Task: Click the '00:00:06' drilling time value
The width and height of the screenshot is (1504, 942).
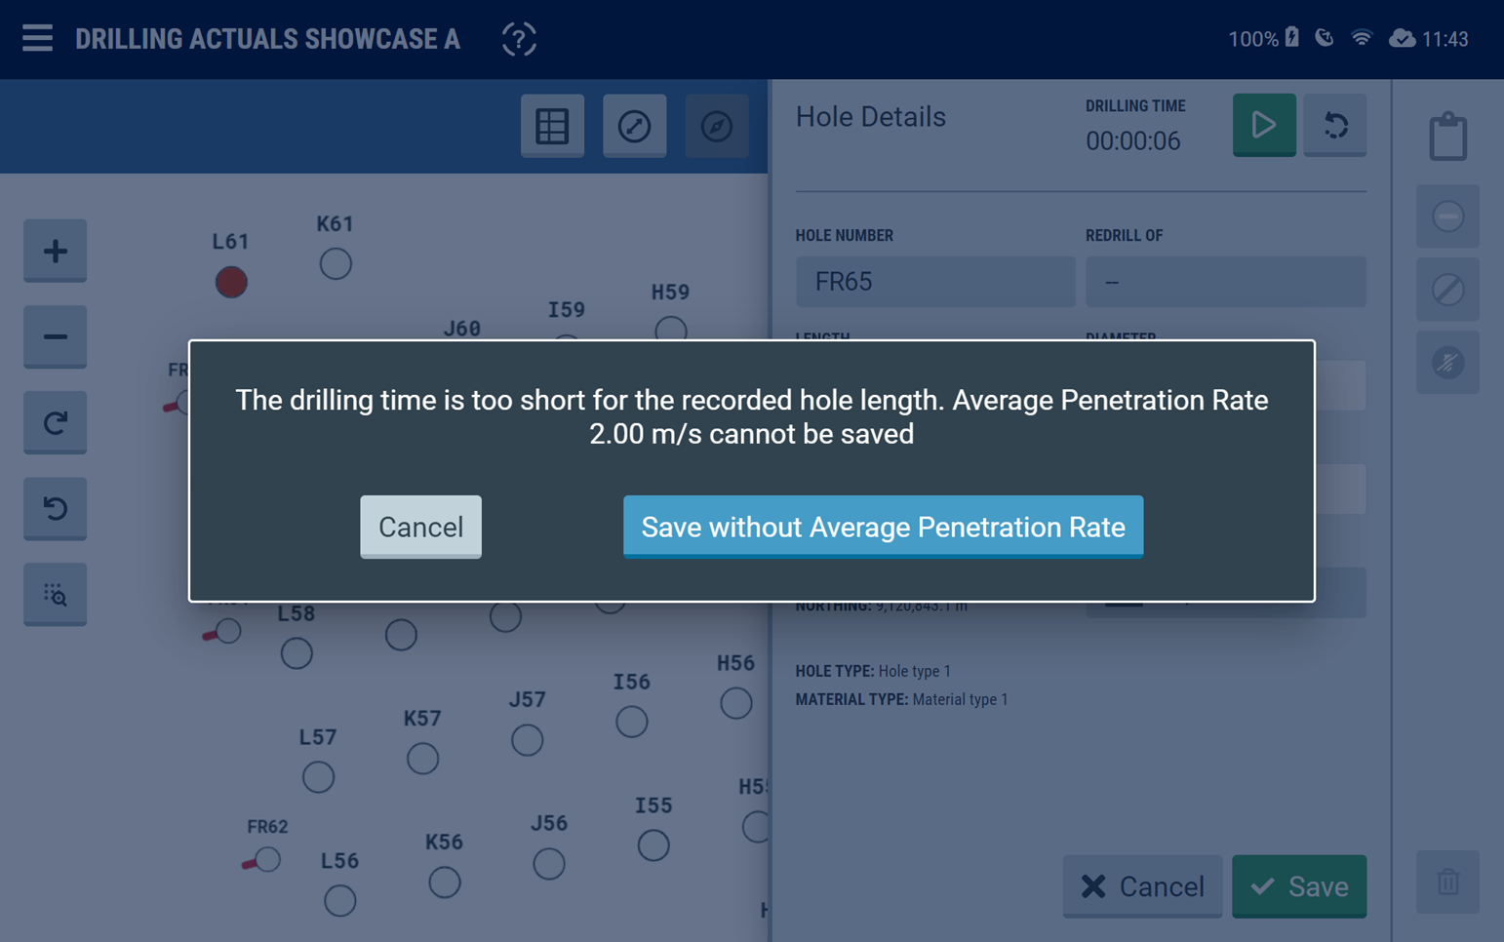Action: [1132, 141]
